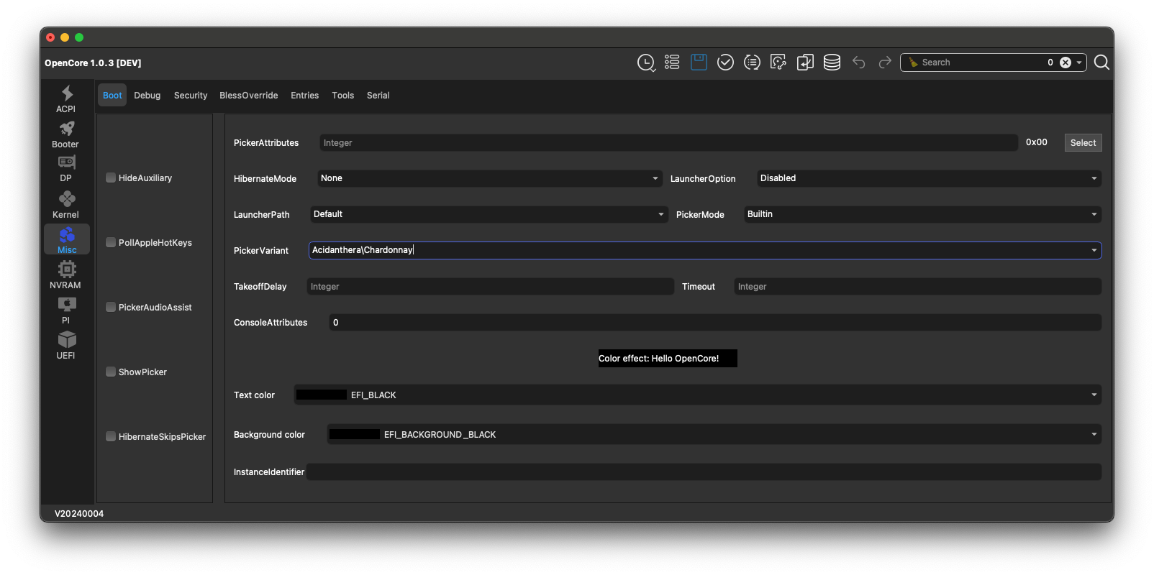The image size is (1154, 575).
Task: Open the PickerVariant dropdown arrow
Action: point(1094,250)
